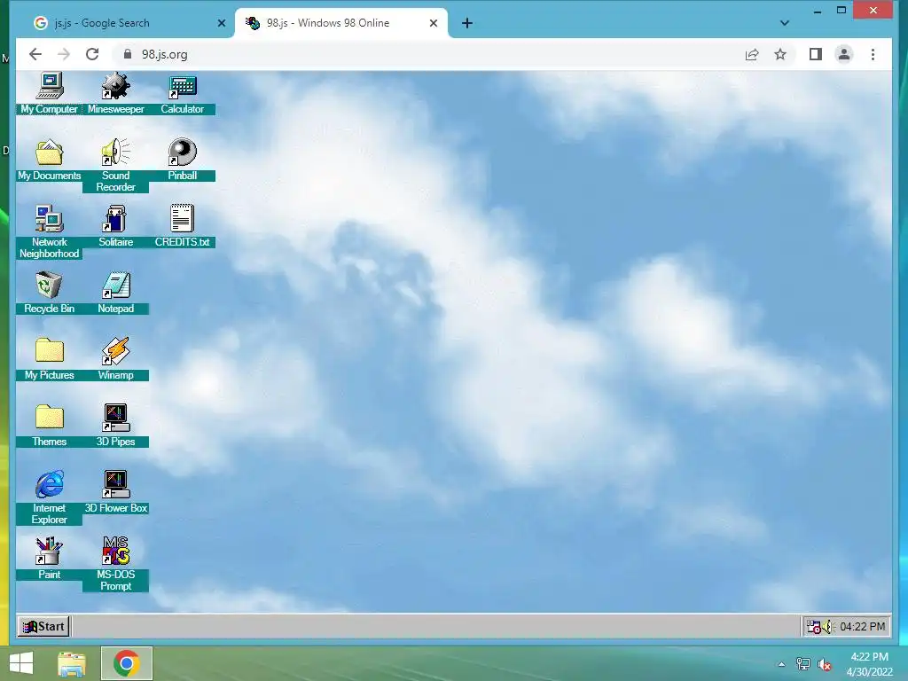This screenshot has height=681, width=908.
Task: Click the Chrome icon in the host taskbar
Action: click(127, 663)
